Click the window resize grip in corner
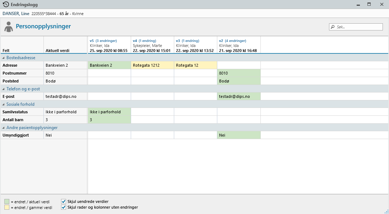The image size is (389, 214). (386, 211)
